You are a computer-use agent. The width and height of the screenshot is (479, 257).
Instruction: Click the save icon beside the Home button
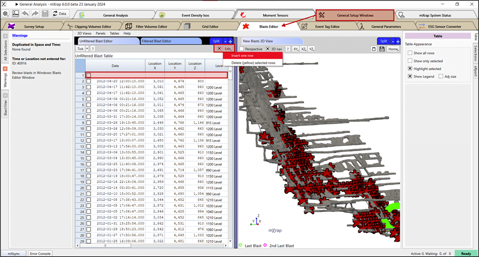381,49
